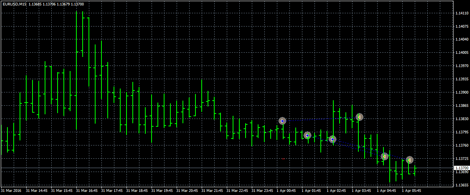Click the 31 Mar 19:45 time label

click(162, 191)
